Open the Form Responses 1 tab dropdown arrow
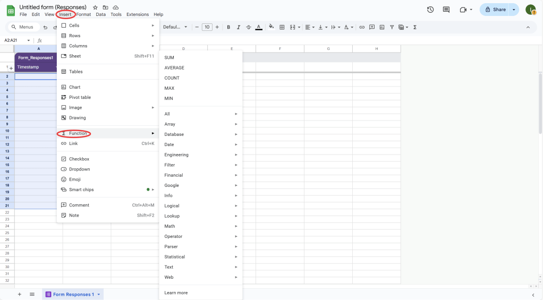 (x=98, y=294)
